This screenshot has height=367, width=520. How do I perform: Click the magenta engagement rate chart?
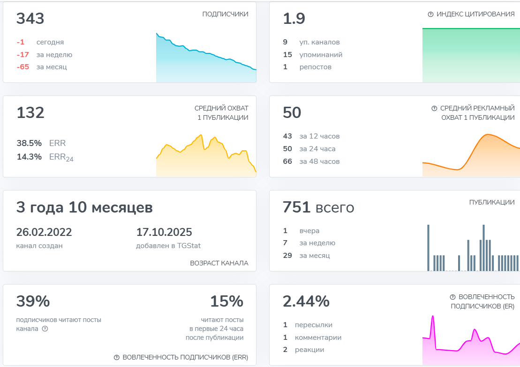471,342
